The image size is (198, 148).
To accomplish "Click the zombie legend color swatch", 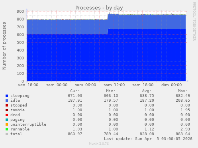I will pyautogui.click(x=7, y=110).
